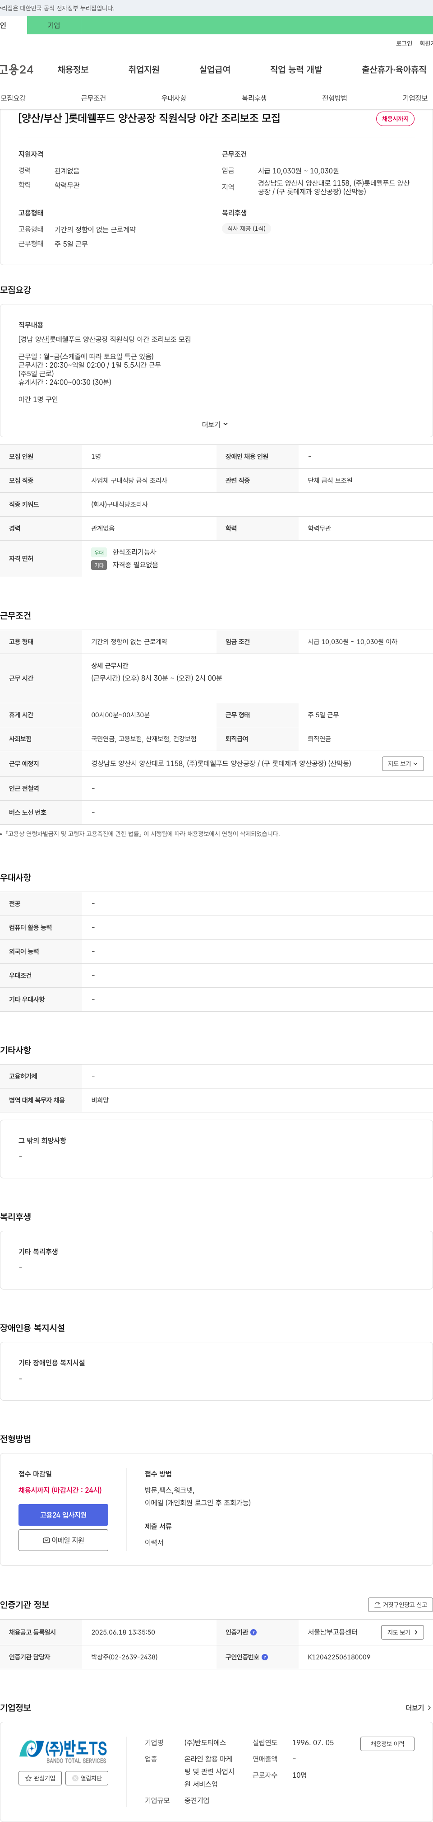Click the 시급 10,030원 ~ 10,030원 이하 cell
Viewport: 433px width, 1822px height.
click(x=352, y=641)
